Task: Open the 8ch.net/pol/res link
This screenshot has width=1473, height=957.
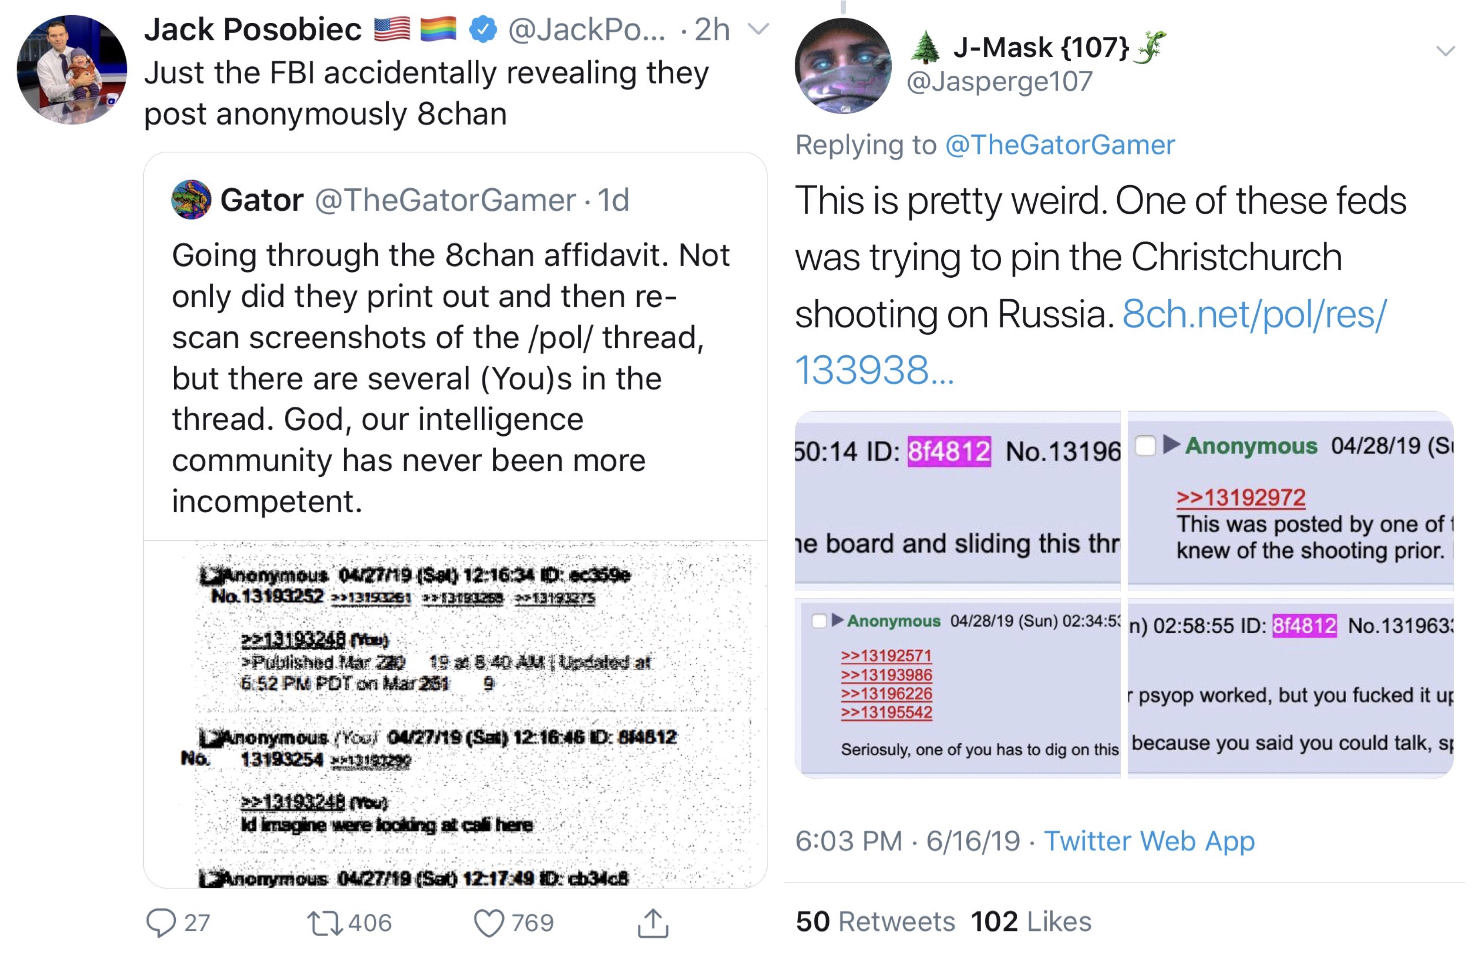Action: click(x=1254, y=315)
